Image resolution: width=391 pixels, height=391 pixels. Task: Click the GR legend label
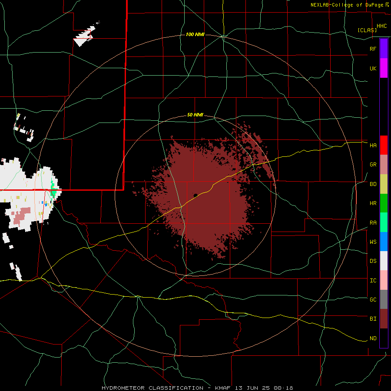point(373,165)
